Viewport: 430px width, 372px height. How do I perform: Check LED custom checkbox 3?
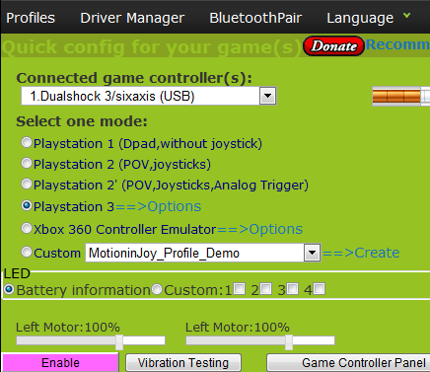click(293, 289)
